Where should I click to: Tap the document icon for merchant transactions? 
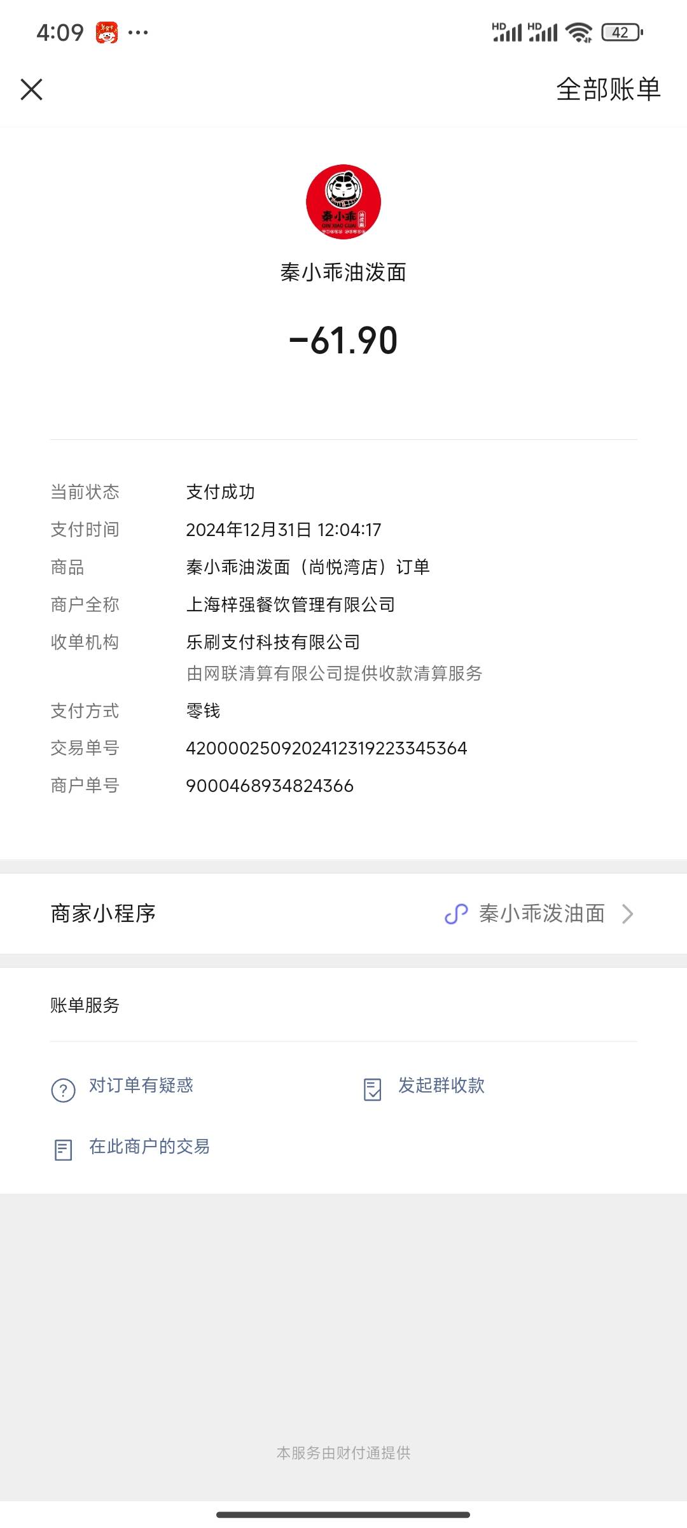click(63, 1150)
